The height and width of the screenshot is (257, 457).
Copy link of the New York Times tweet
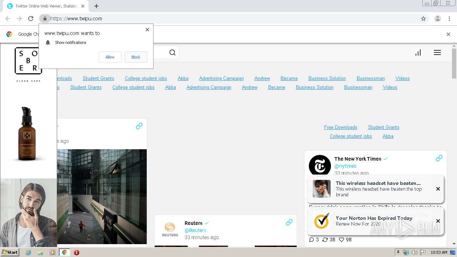point(439,158)
